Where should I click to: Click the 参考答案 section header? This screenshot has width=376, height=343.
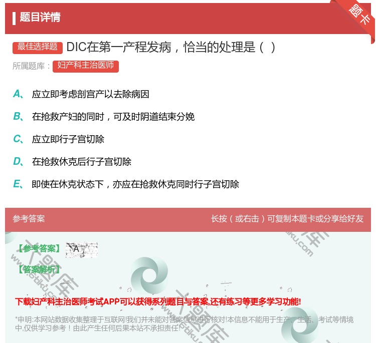29,219
